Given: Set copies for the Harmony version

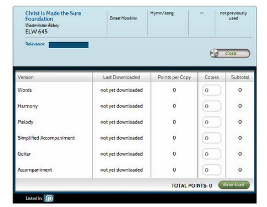Looking at the screenshot, I should pyautogui.click(x=212, y=106).
